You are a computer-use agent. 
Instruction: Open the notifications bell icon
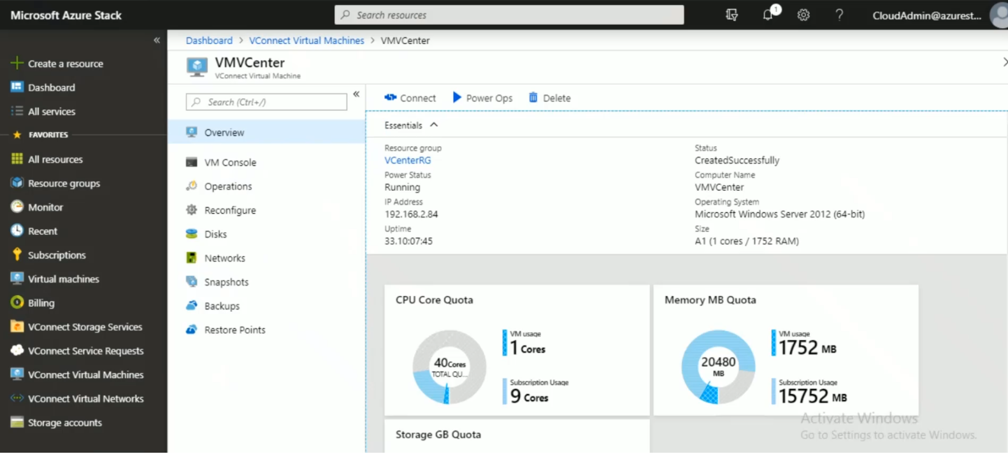coord(768,15)
